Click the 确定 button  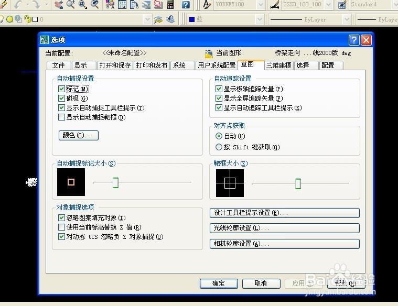point(219,283)
